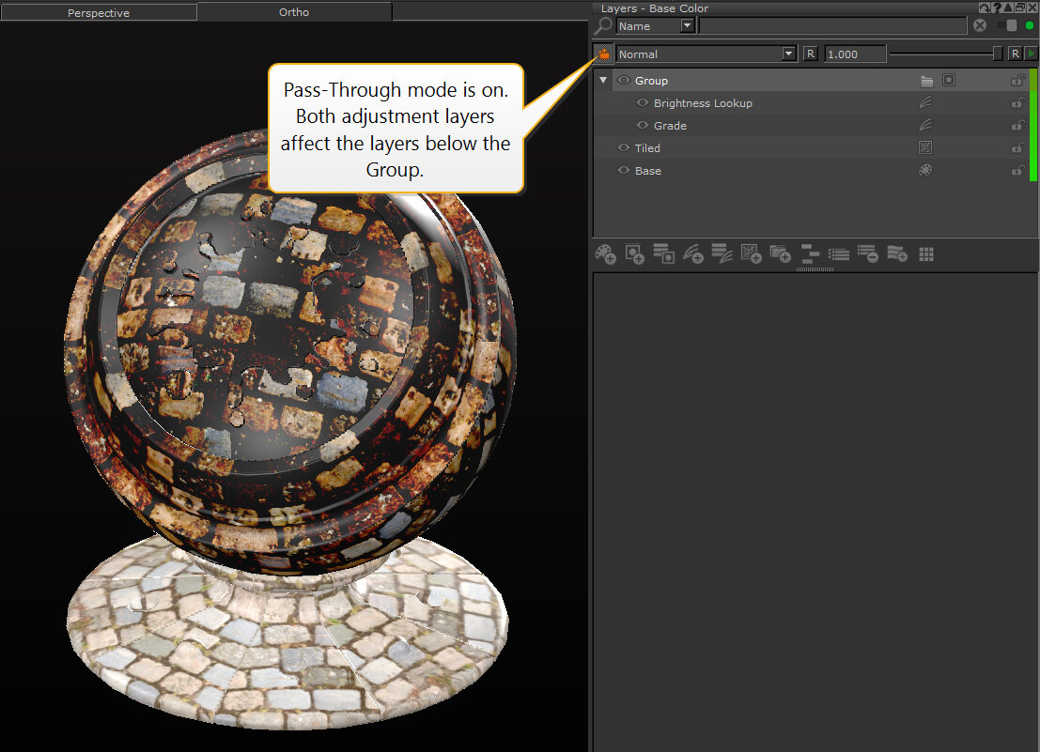
Task: Click the remove layer icon
Action: [867, 254]
